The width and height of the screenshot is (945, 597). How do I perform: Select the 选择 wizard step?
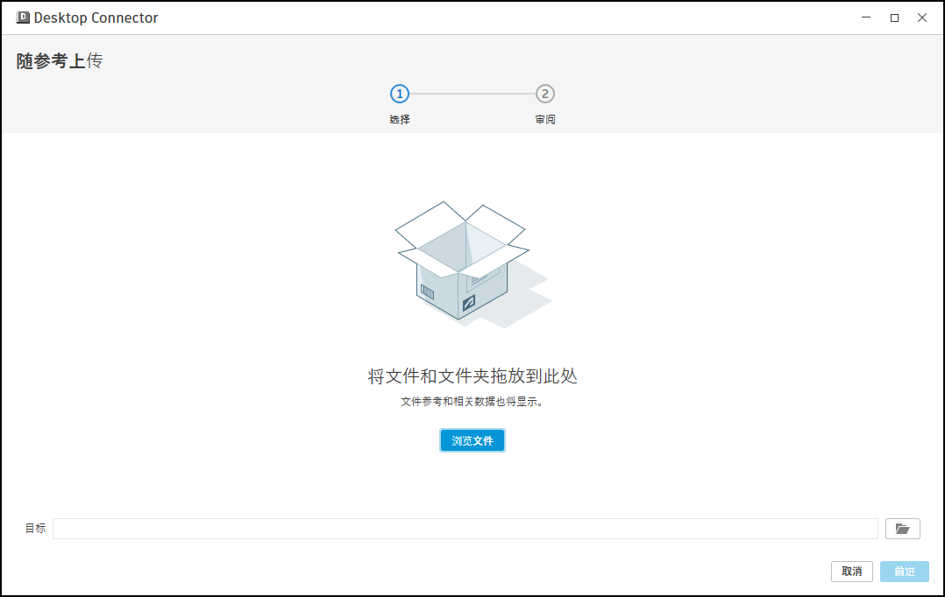tap(400, 118)
